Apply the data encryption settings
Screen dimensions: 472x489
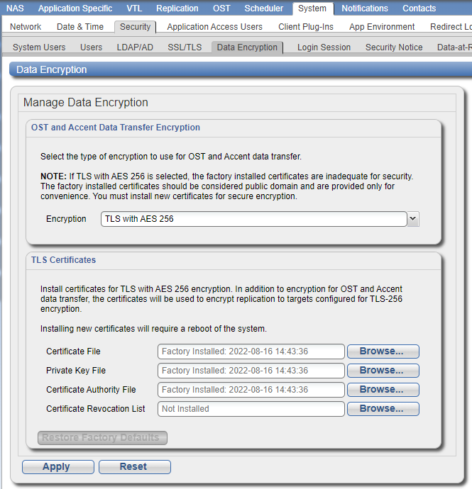click(56, 467)
